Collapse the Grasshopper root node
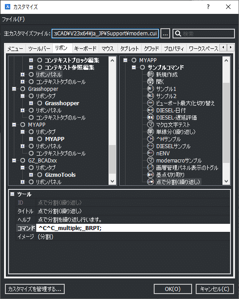This screenshot has width=239, height=299. [x=14, y=89]
